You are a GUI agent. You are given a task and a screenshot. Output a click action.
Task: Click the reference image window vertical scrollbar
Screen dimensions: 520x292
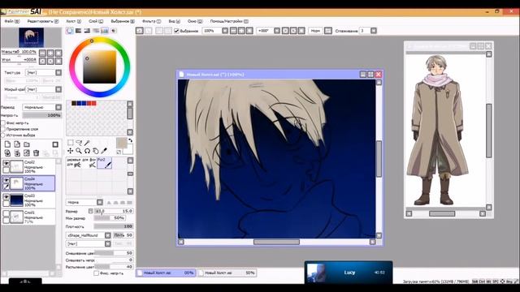click(488, 131)
